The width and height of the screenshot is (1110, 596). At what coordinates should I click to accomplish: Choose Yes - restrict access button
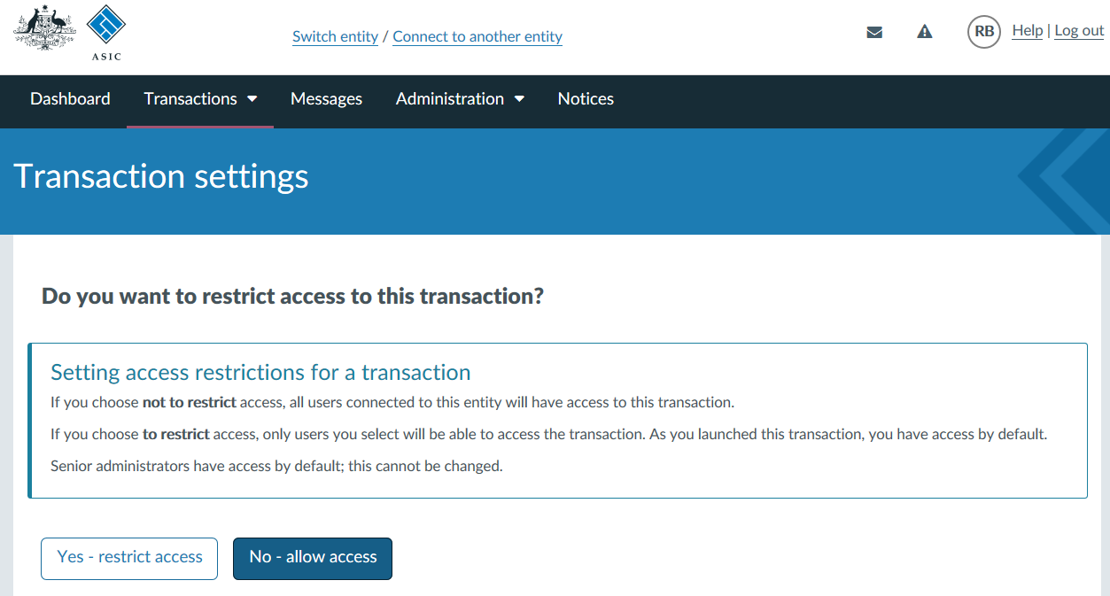(x=129, y=558)
